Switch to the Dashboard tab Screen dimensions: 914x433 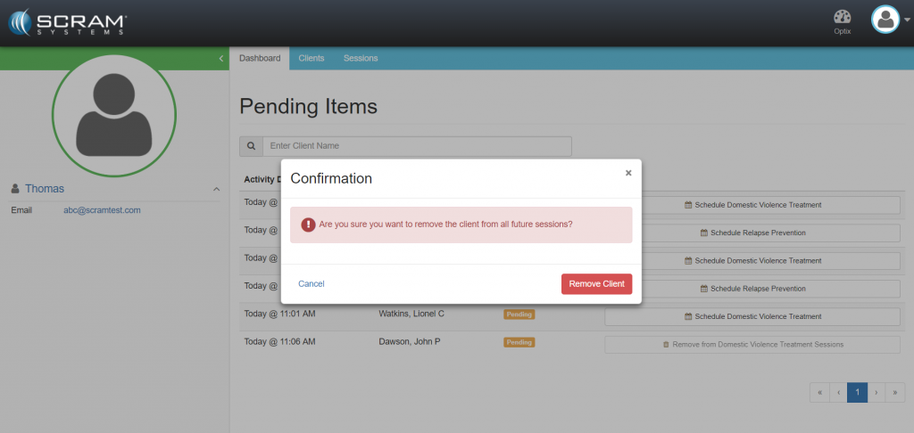[x=260, y=59]
